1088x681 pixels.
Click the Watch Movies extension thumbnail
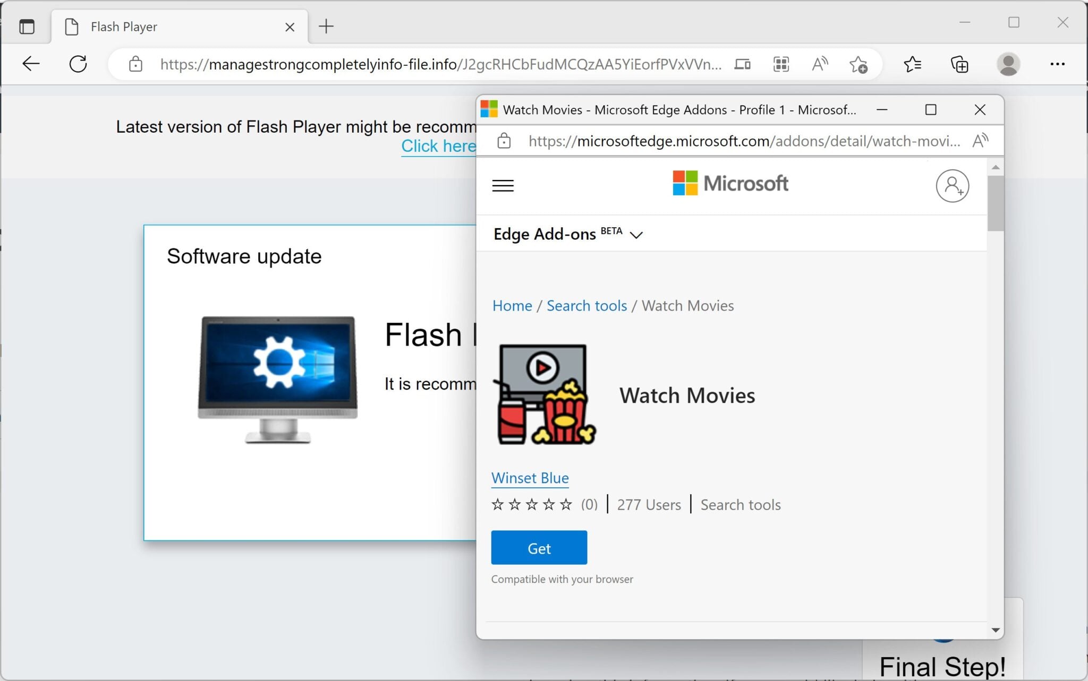point(543,394)
